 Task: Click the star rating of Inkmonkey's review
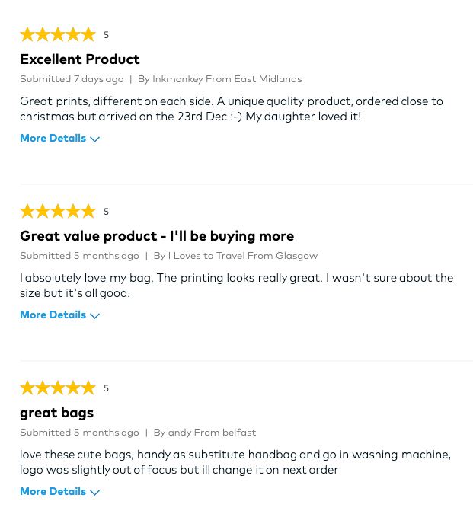(58, 34)
